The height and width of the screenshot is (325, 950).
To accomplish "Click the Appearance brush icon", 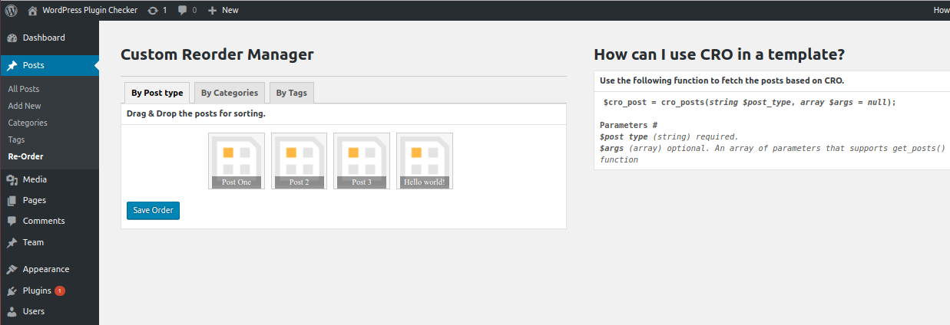I will pyautogui.click(x=12, y=269).
